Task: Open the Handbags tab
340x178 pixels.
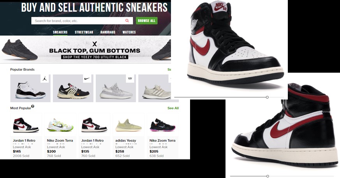Action: [x=108, y=32]
